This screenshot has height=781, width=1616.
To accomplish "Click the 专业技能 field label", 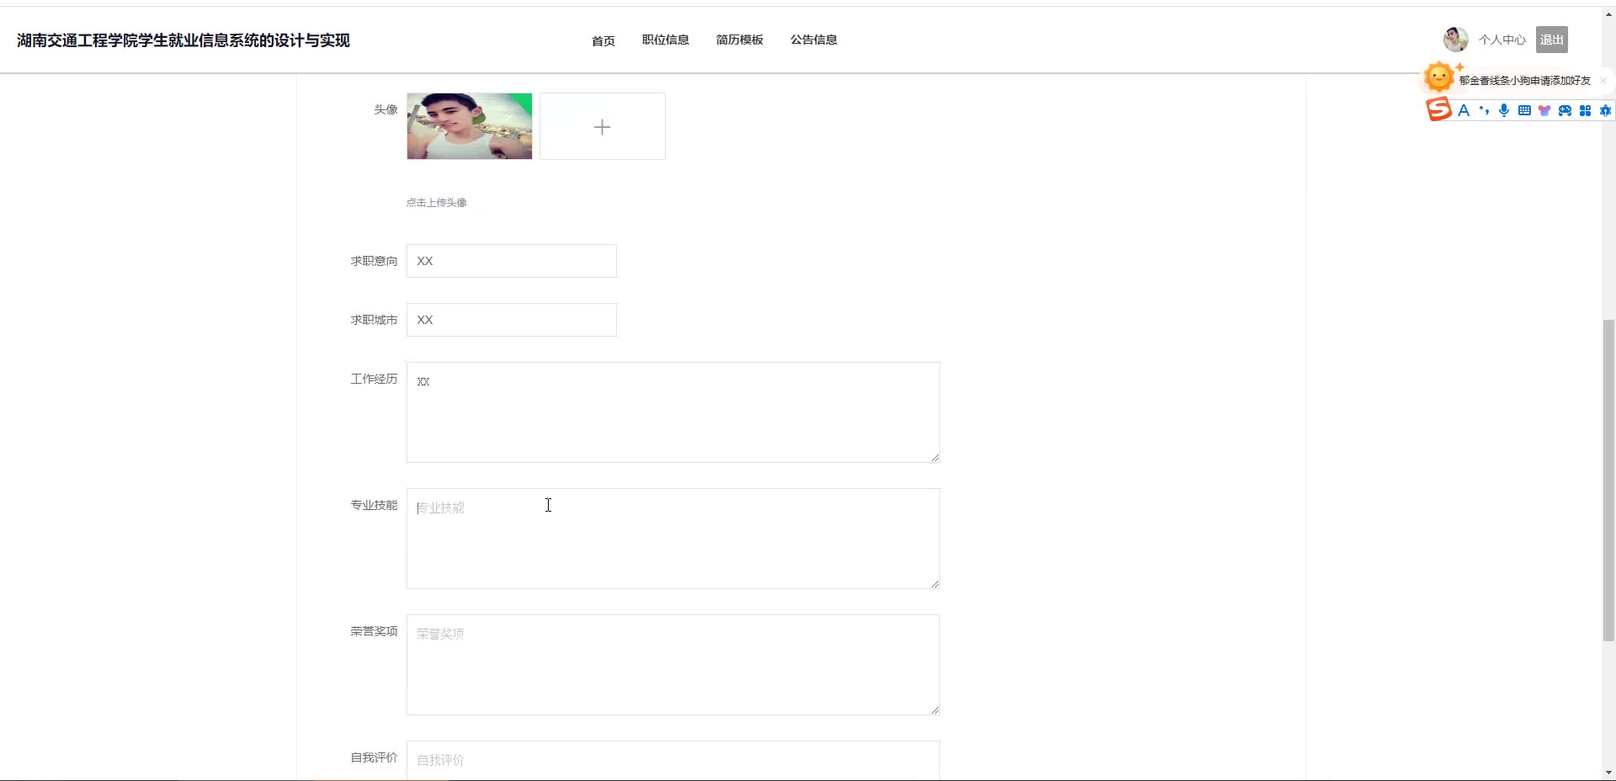I will pyautogui.click(x=374, y=505).
